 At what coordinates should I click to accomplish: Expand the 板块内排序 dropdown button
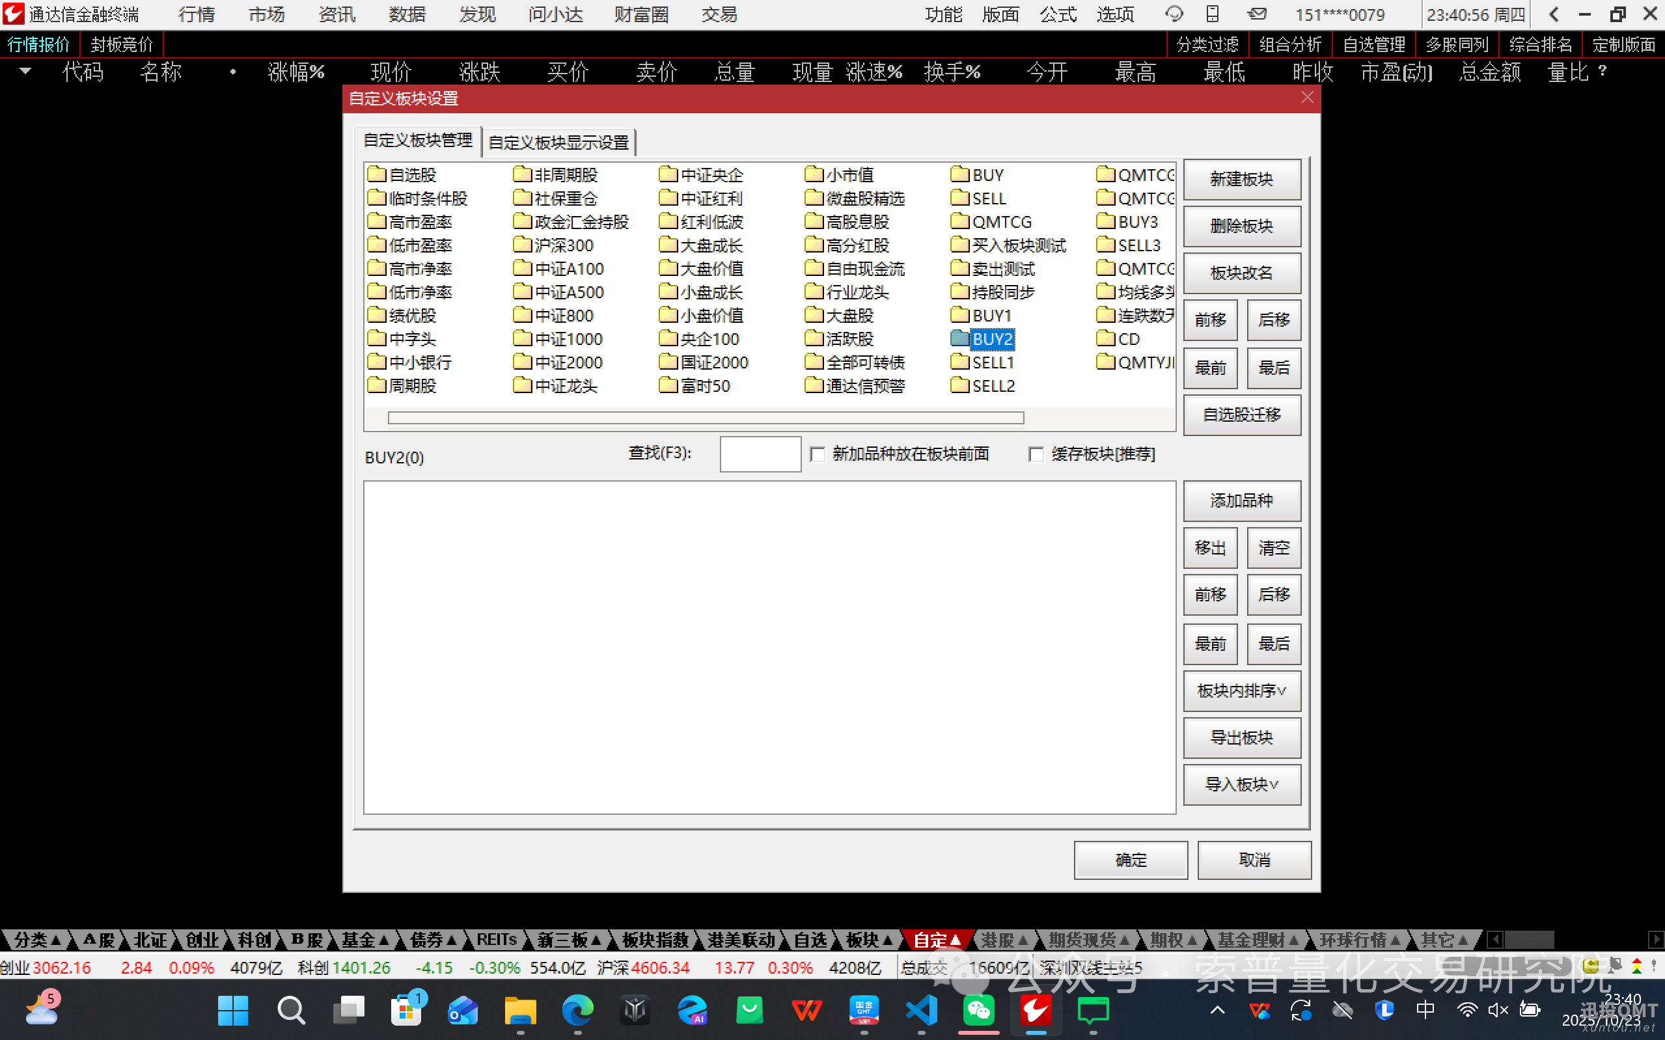1241,691
